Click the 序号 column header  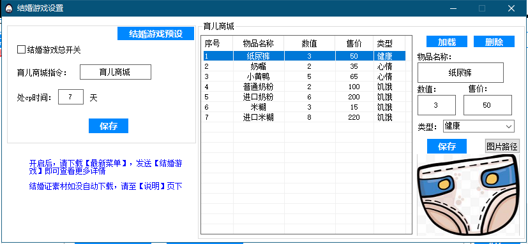tap(218, 43)
